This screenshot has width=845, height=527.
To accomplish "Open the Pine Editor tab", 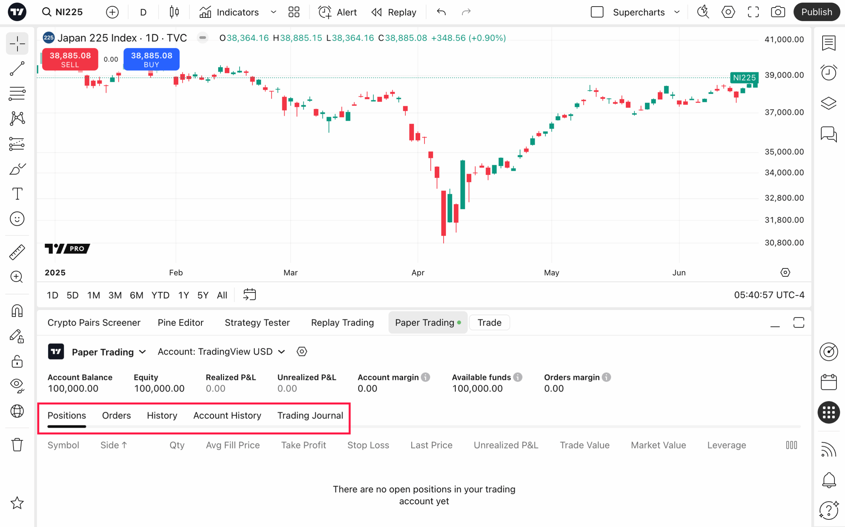I will (x=181, y=323).
